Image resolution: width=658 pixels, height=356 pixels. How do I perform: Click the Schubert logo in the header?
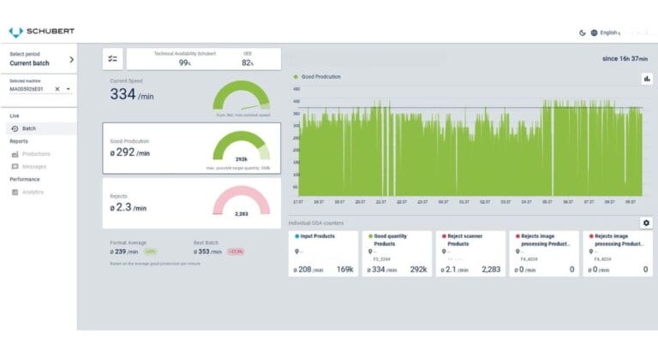point(41,32)
